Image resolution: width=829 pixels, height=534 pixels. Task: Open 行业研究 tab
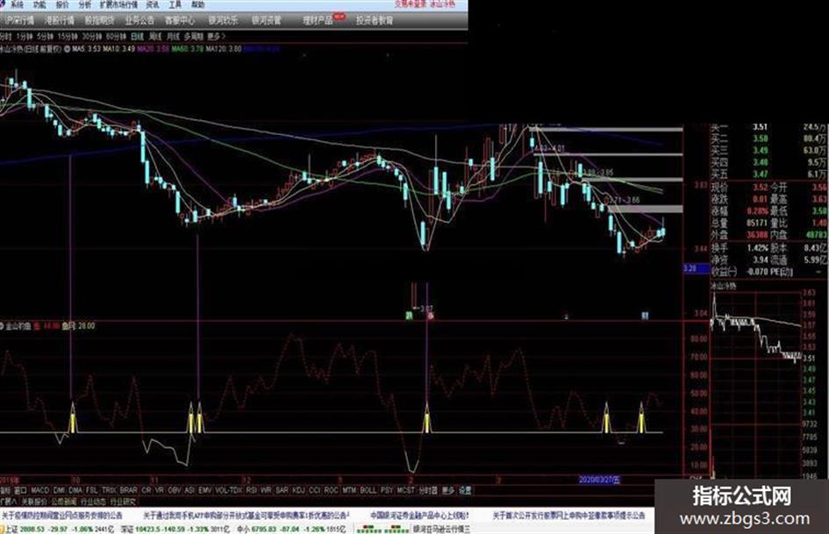[x=123, y=502]
